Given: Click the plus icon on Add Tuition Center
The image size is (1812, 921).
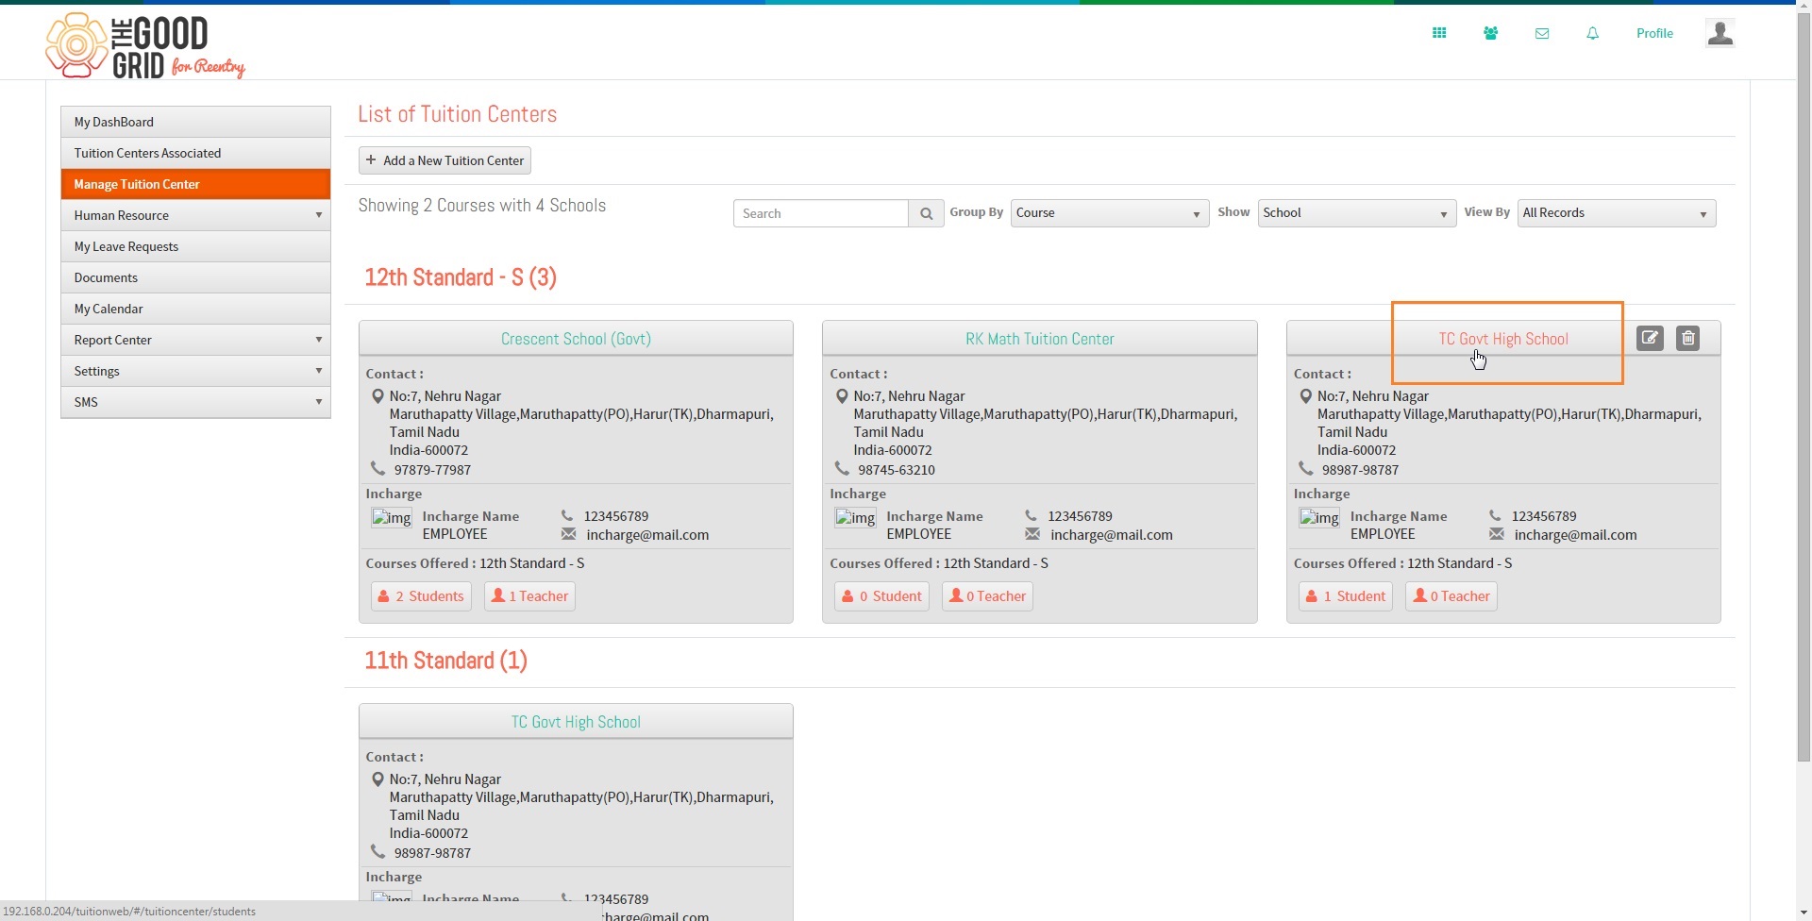Looking at the screenshot, I should (x=371, y=160).
